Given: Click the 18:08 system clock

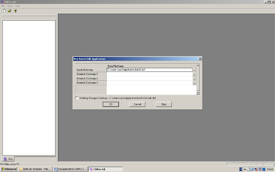Looking at the screenshot, I should (x=270, y=169).
